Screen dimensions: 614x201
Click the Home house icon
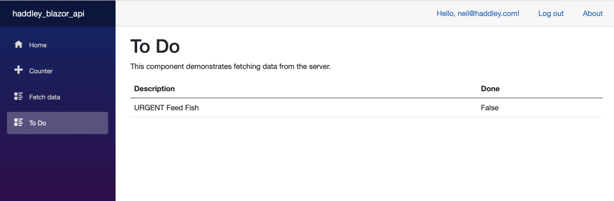coord(18,45)
